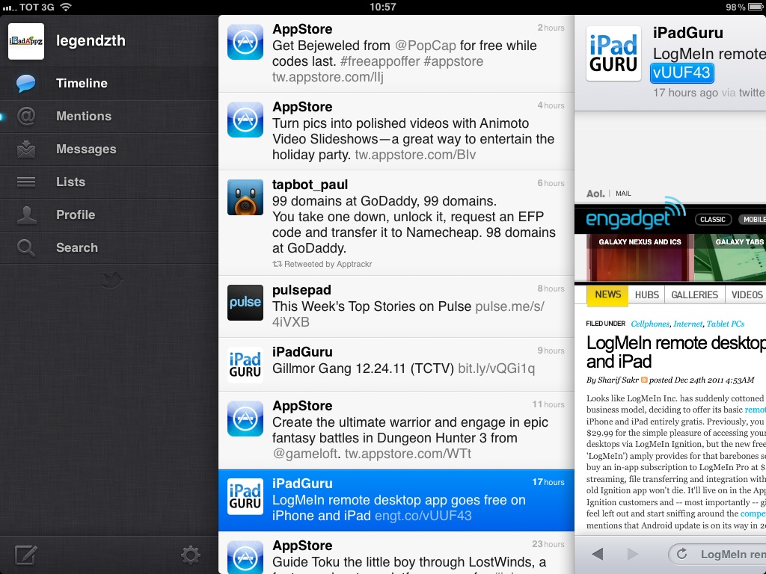Open settings gear in sidebar

point(191,555)
